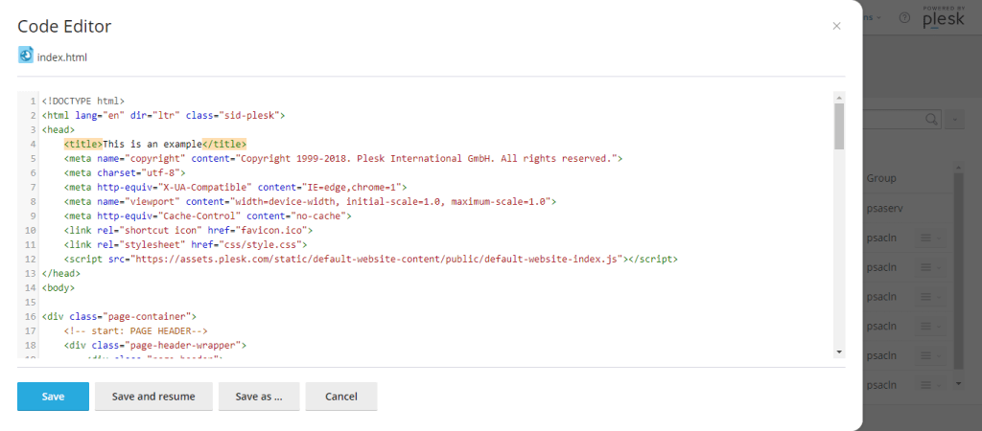Close the Code Editor dialog
Viewport: 982px width, 431px height.
point(836,26)
